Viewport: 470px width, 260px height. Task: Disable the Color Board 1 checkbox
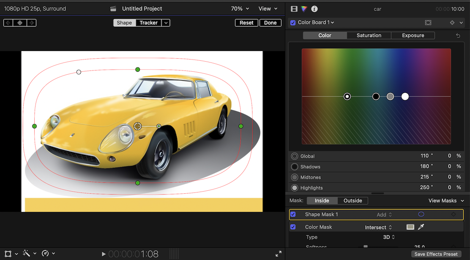293,23
